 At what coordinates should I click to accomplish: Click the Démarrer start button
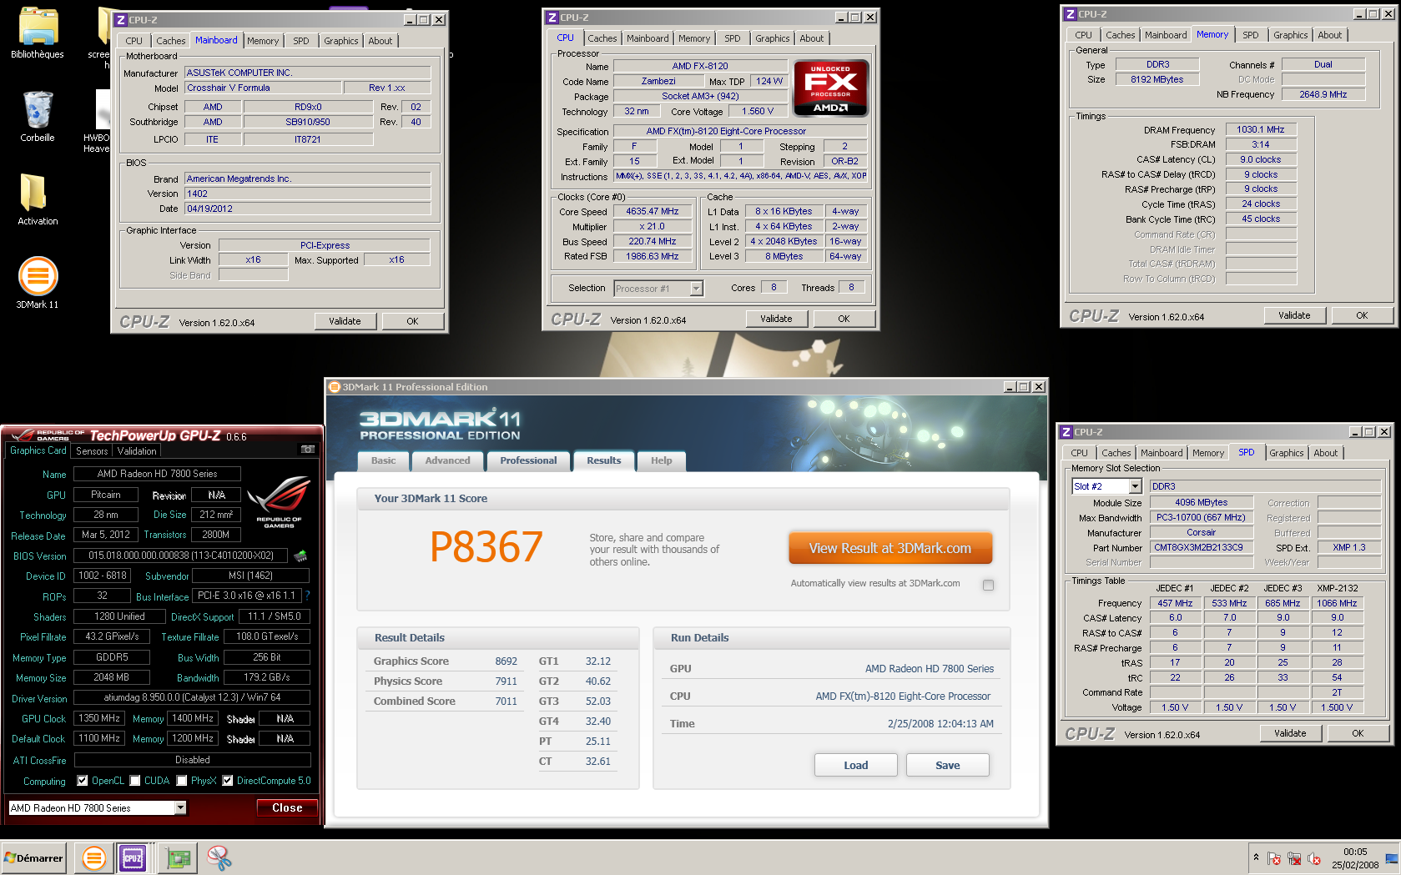(34, 857)
